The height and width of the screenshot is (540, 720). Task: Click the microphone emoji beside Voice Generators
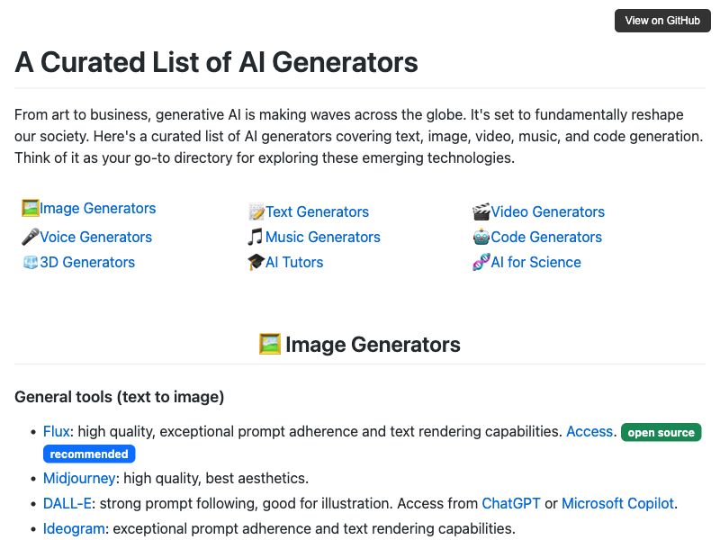pyautogui.click(x=30, y=238)
